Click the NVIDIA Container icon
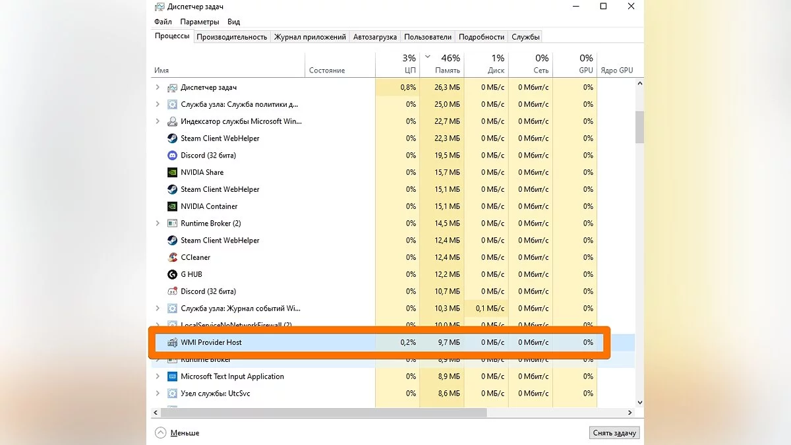Viewport: 791px width, 445px height. (x=172, y=206)
